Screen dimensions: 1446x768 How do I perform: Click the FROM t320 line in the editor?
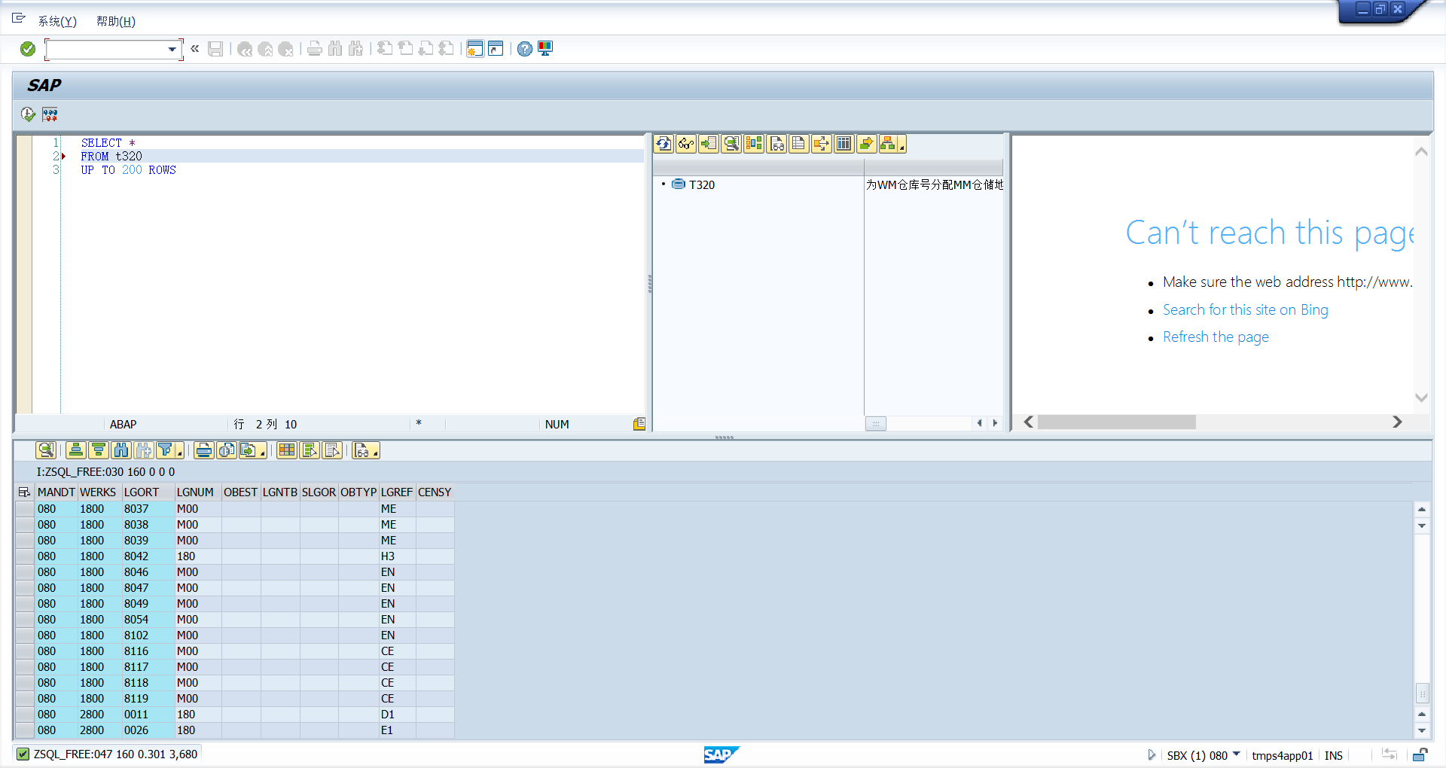coord(111,157)
